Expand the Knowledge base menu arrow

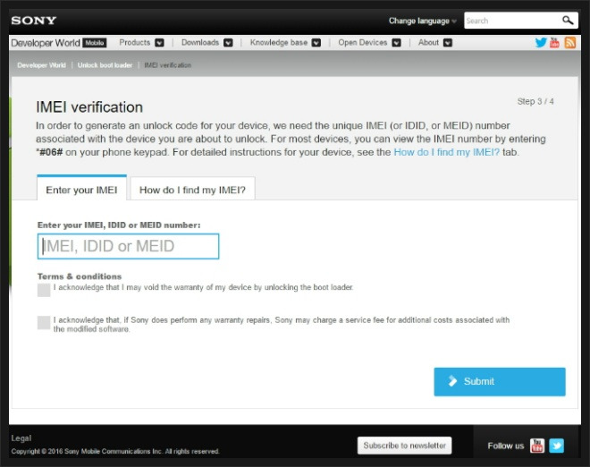point(316,43)
